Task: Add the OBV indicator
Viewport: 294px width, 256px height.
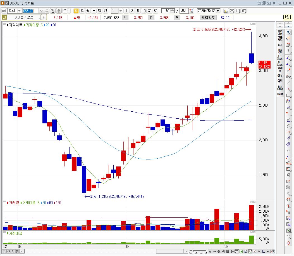Action: click(x=280, y=76)
